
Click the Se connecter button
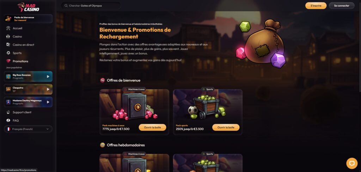pyautogui.click(x=342, y=6)
